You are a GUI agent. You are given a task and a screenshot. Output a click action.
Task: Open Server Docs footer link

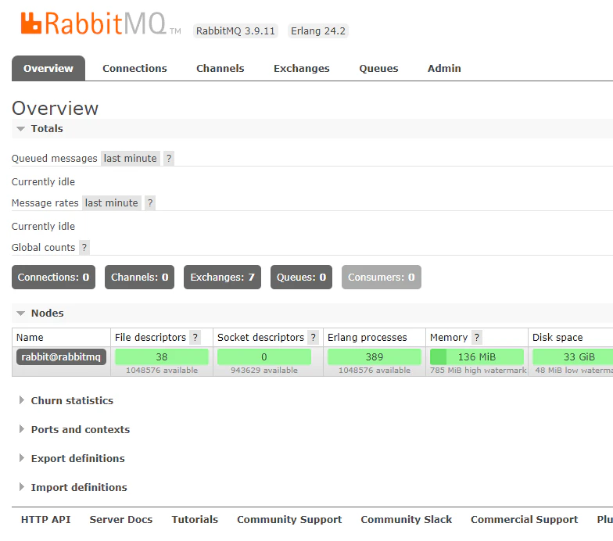click(x=120, y=519)
